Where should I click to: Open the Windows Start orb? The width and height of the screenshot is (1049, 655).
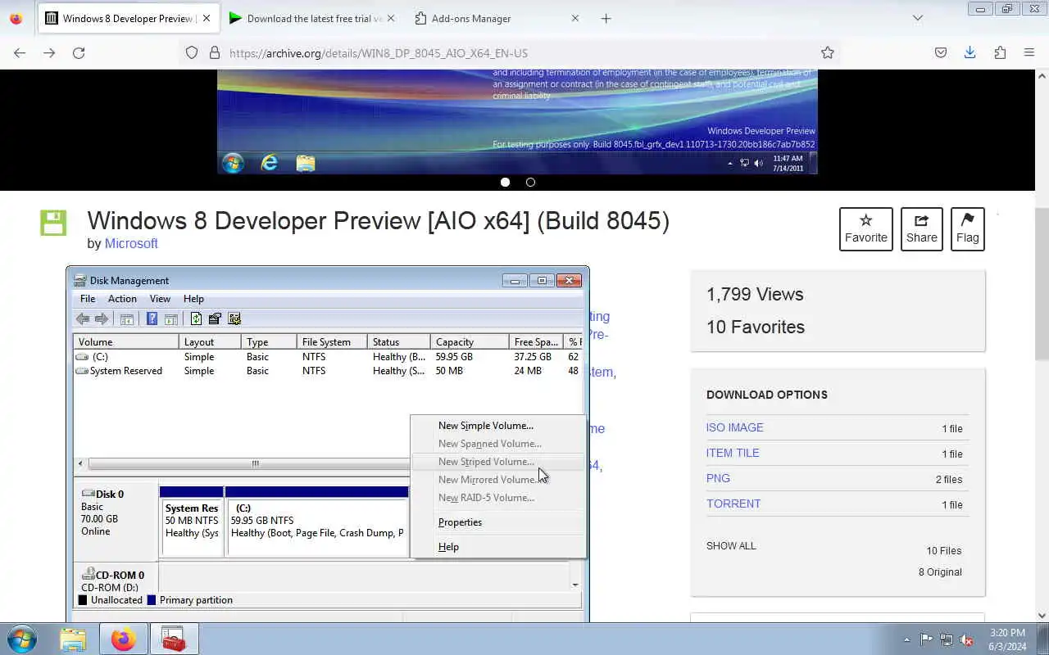click(21, 639)
